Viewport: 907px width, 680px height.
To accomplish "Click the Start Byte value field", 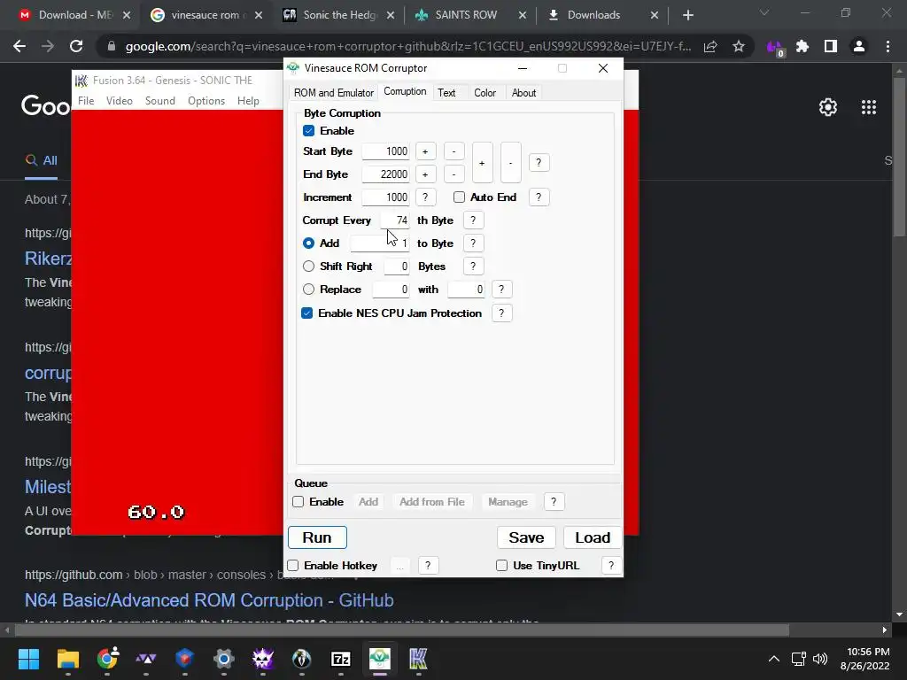I will click(x=385, y=151).
